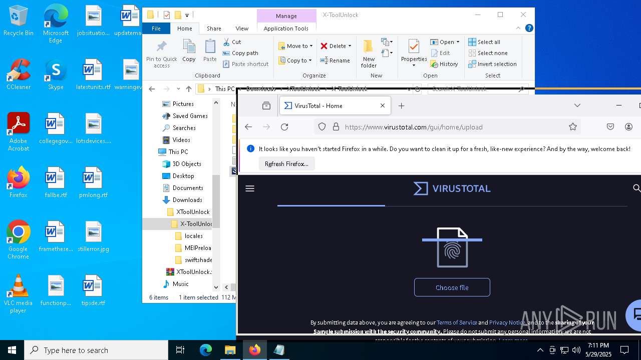Click the Choose file button
The height and width of the screenshot is (360, 641).
tap(452, 287)
